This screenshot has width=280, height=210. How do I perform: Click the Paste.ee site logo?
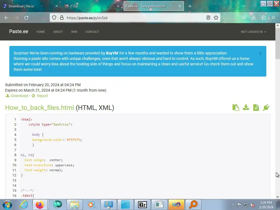(x=19, y=31)
